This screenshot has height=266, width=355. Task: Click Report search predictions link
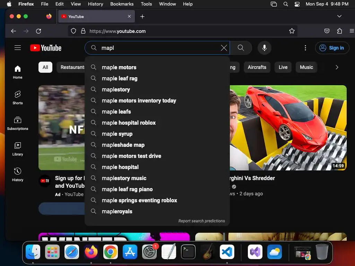(201, 221)
